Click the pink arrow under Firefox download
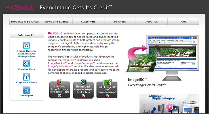The width and height of the screenshot is (209, 114). point(60,95)
